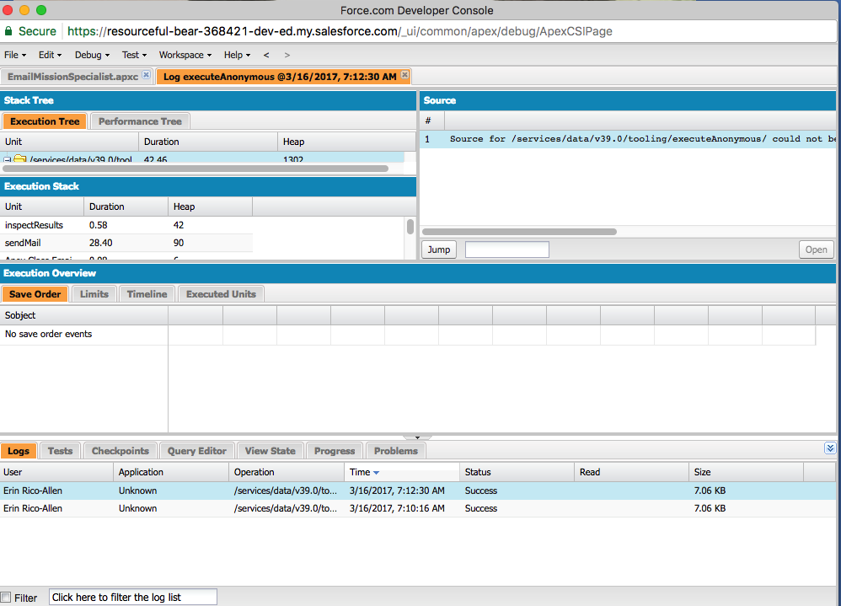The width and height of the screenshot is (841, 606).
Task: Click the browser URL address
Action: pyautogui.click(x=340, y=31)
